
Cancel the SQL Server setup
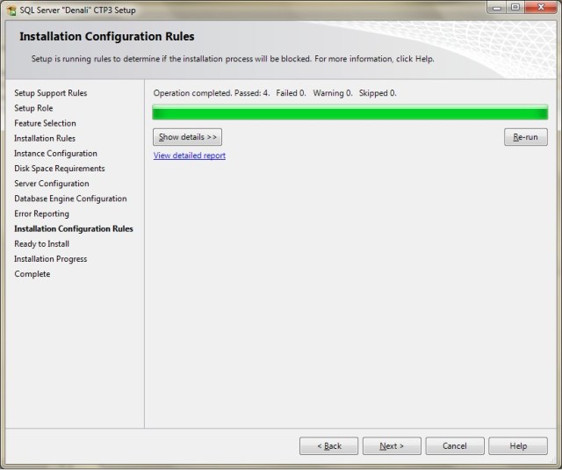coord(455,446)
